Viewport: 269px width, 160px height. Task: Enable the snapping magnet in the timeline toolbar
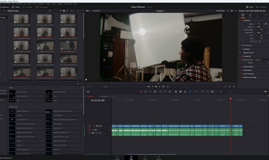pyautogui.click(x=176, y=92)
